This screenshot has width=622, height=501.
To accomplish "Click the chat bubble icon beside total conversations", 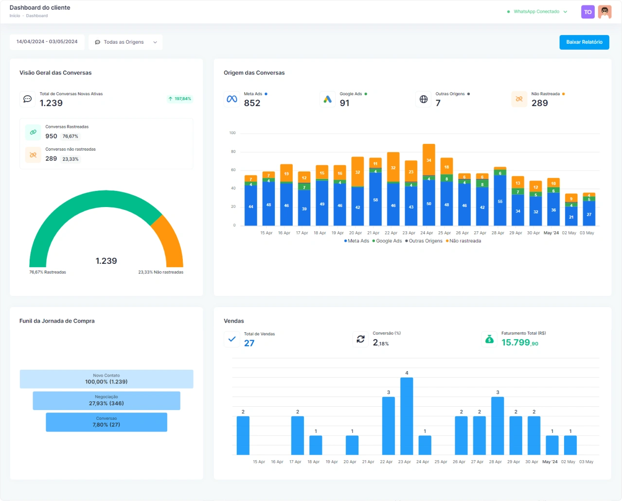I will click(28, 99).
